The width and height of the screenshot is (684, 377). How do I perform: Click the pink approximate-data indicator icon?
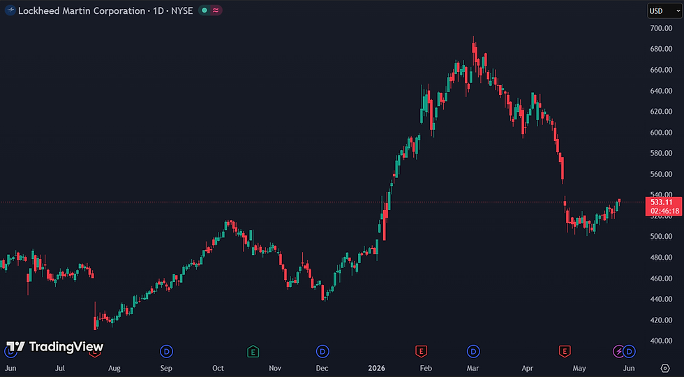[x=216, y=11]
